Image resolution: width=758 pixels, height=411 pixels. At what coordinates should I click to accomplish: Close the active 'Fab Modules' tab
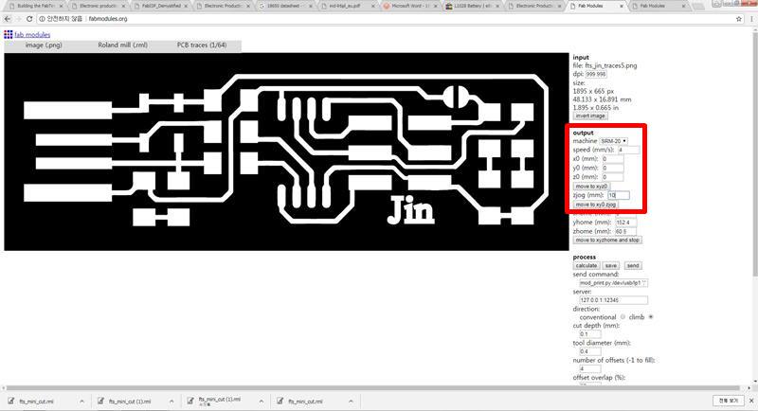(x=622, y=6)
